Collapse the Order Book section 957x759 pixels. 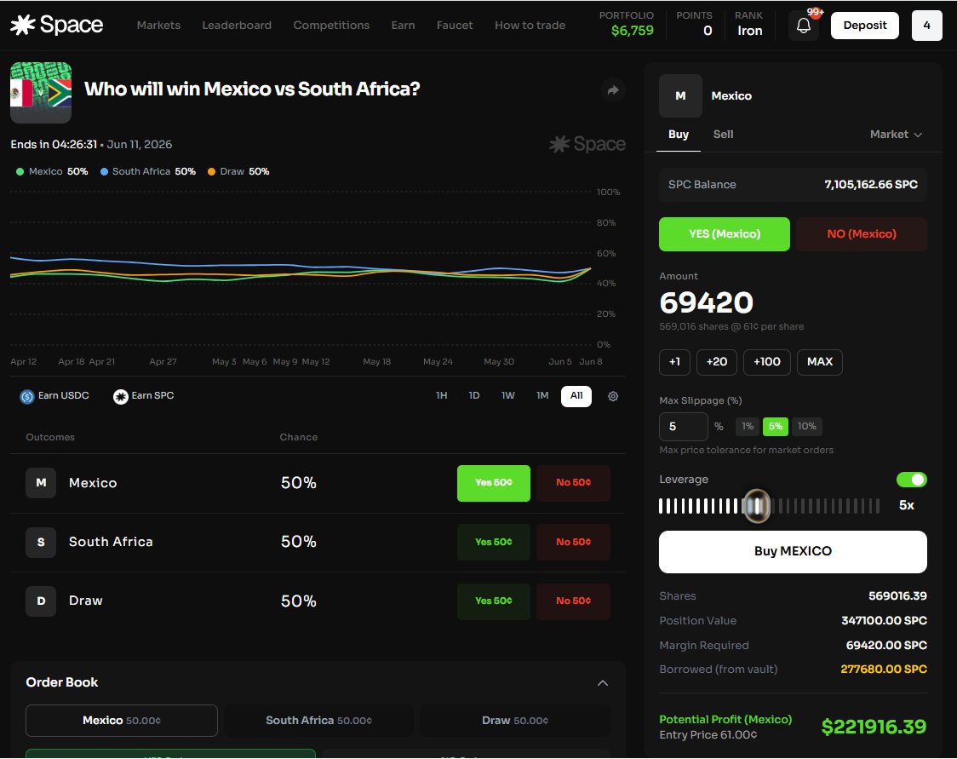(603, 682)
